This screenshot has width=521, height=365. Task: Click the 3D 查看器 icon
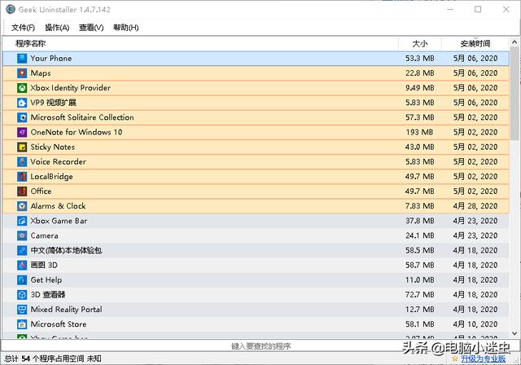coord(22,295)
